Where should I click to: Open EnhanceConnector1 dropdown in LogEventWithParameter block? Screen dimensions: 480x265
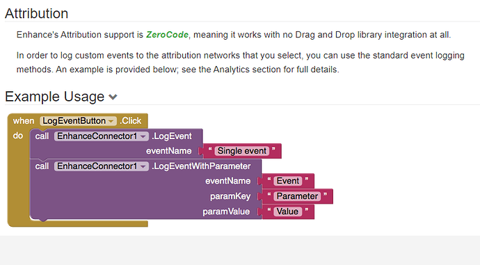(x=143, y=166)
